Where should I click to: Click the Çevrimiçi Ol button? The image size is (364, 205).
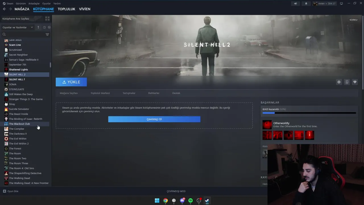[x=154, y=119]
